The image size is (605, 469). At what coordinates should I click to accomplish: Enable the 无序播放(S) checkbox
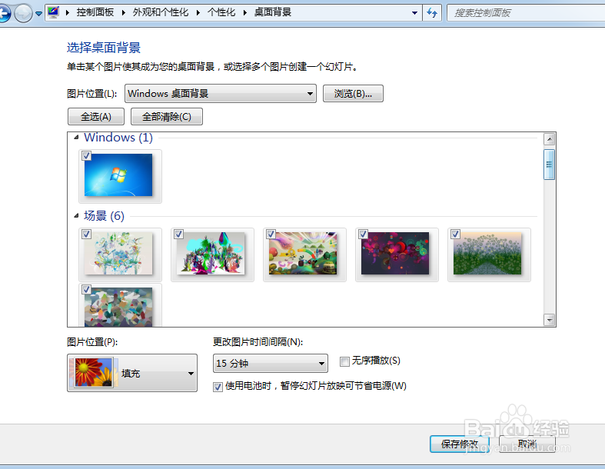(x=344, y=361)
